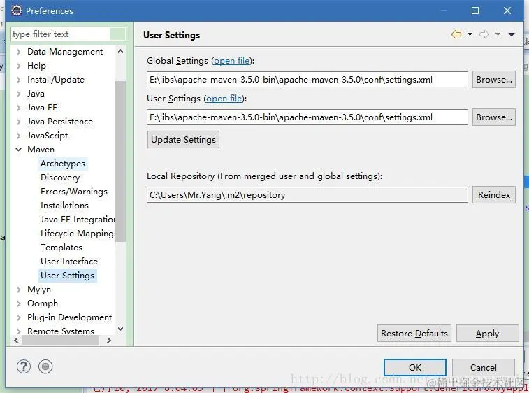The width and height of the screenshot is (529, 393).
Task: Expand the Java tree node
Action: click(19, 94)
